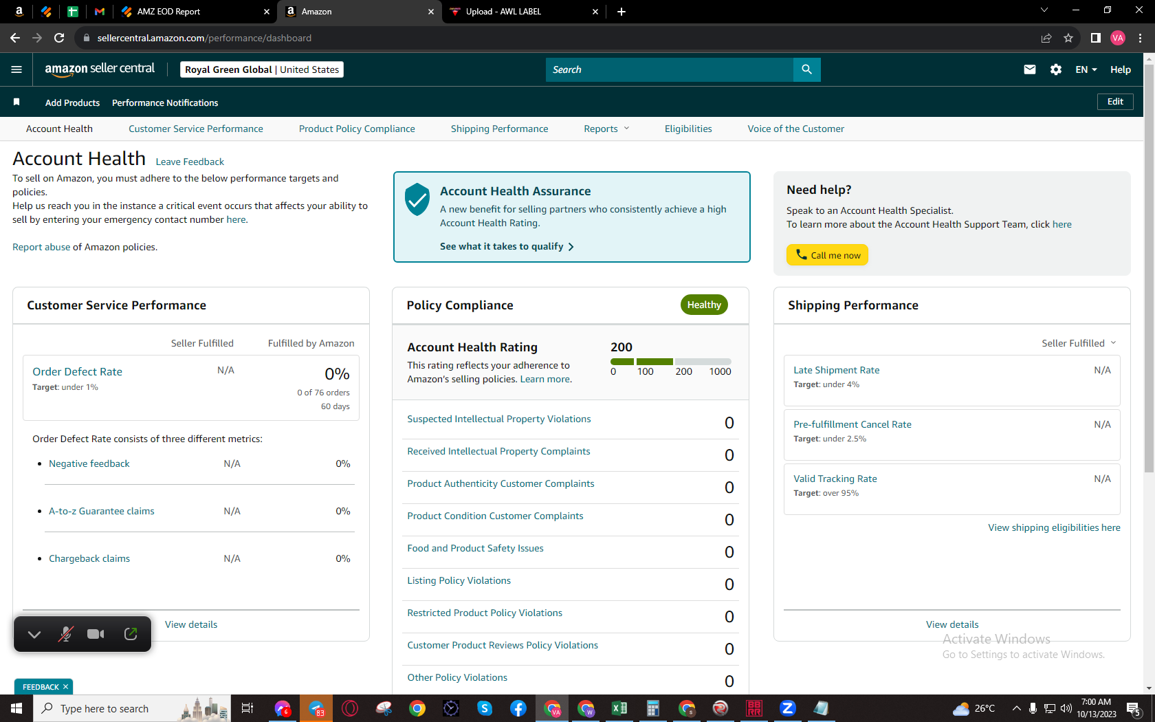Bookmark this page with the star icon
This screenshot has width=1155, height=722.
coord(1068,38)
